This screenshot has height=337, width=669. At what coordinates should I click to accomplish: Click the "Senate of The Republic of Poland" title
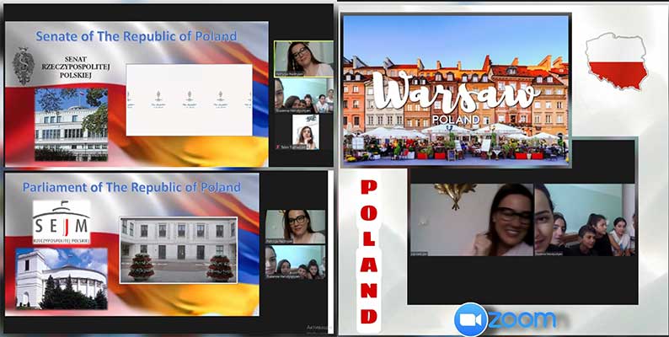click(136, 36)
